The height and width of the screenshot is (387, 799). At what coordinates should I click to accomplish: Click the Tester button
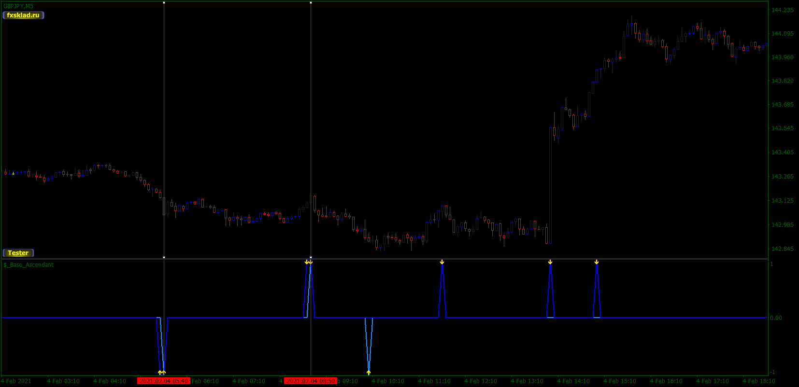[x=18, y=253]
